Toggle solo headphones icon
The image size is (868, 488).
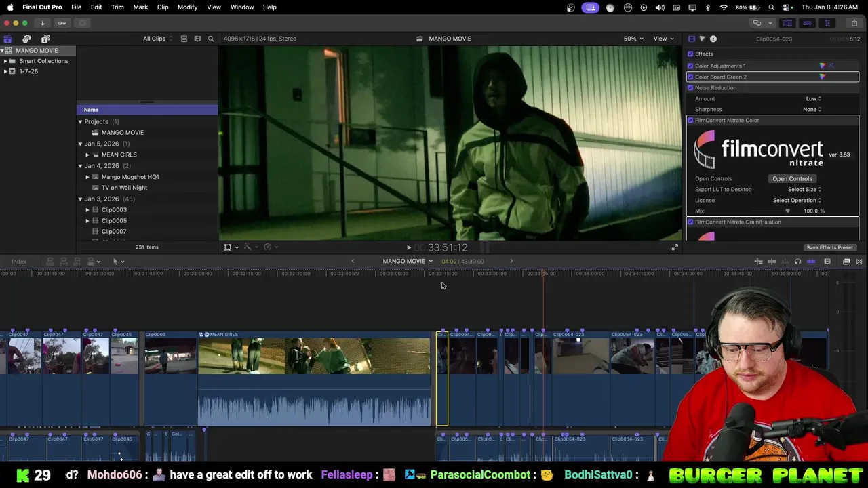tap(797, 262)
